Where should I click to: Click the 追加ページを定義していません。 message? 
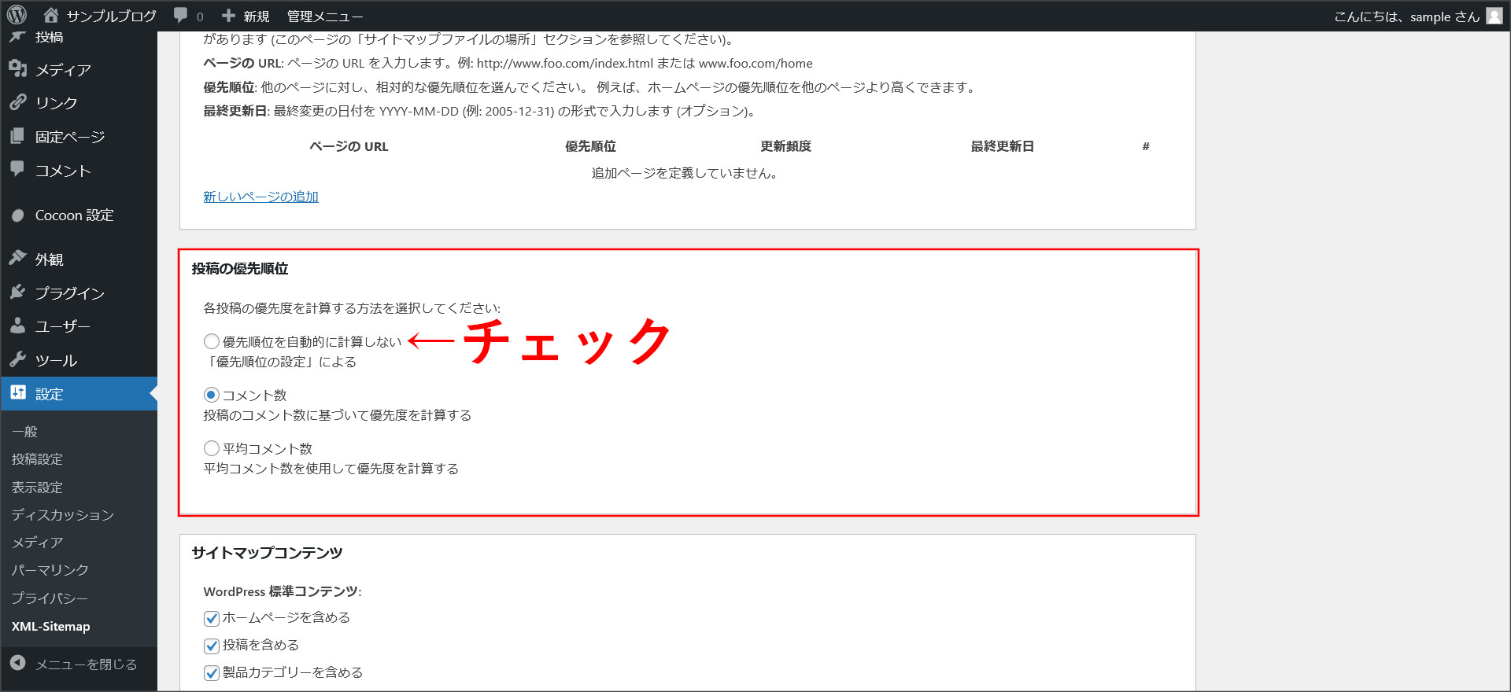click(686, 173)
